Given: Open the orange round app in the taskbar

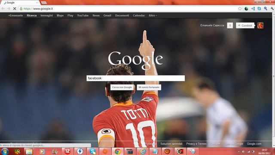Looking at the screenshot, I should tap(105, 151).
